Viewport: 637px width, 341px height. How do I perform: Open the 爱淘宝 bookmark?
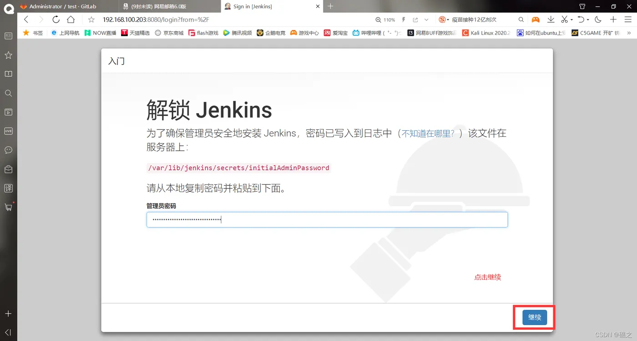click(x=336, y=33)
